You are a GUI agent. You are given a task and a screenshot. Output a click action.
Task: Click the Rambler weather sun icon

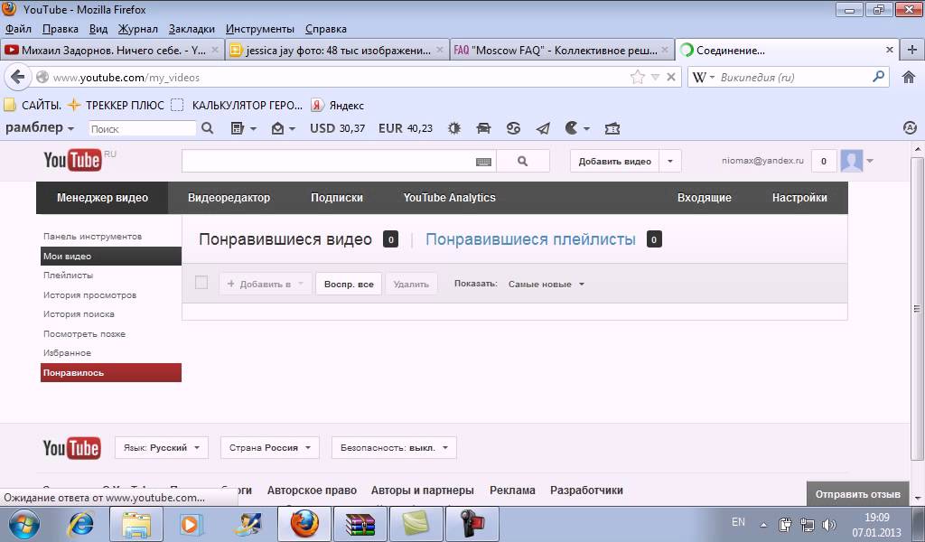(453, 128)
